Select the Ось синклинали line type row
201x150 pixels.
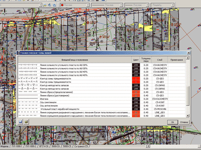[102, 102]
